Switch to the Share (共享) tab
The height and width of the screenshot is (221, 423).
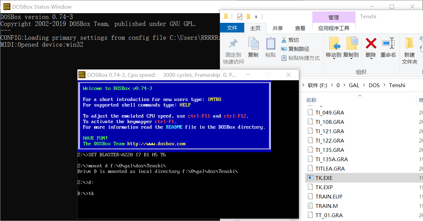point(277,28)
